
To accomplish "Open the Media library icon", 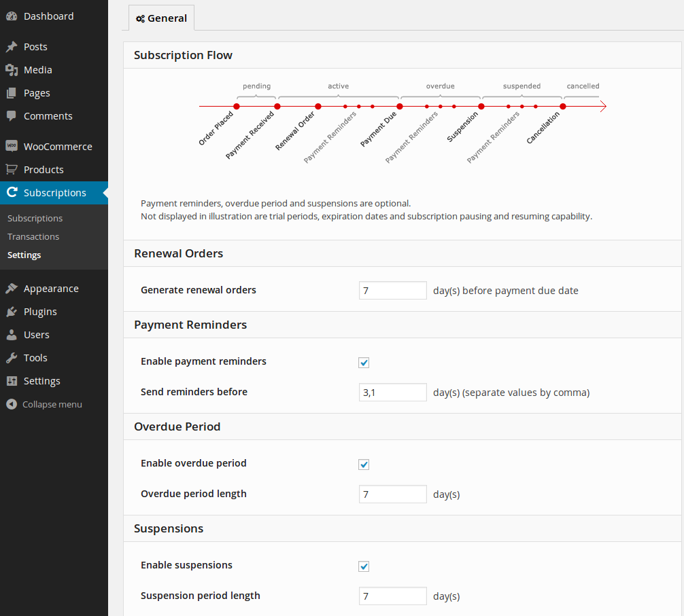I will pos(12,70).
